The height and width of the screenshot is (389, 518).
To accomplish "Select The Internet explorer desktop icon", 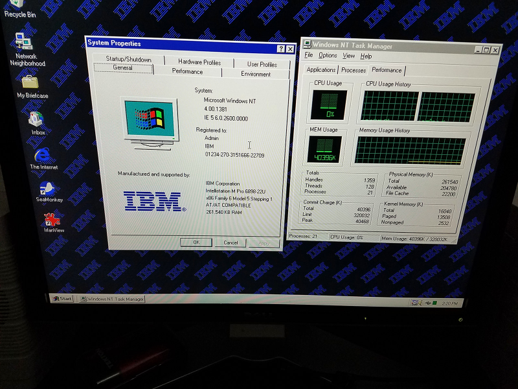I will pos(43,159).
